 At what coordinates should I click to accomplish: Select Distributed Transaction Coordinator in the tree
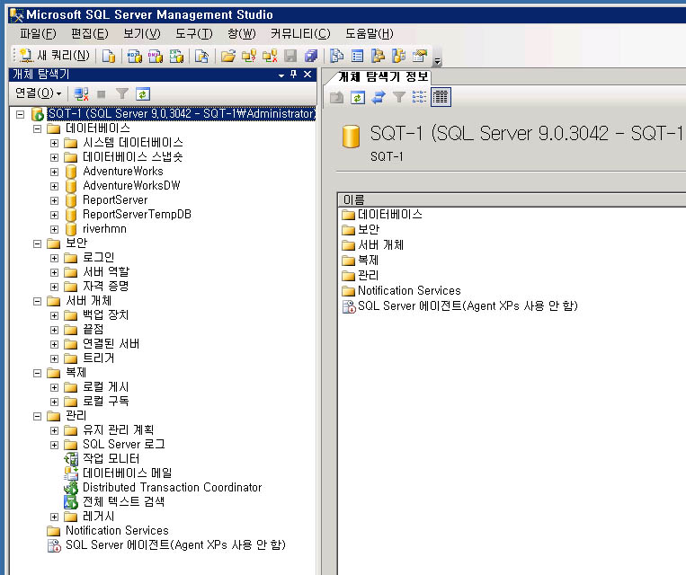click(172, 487)
